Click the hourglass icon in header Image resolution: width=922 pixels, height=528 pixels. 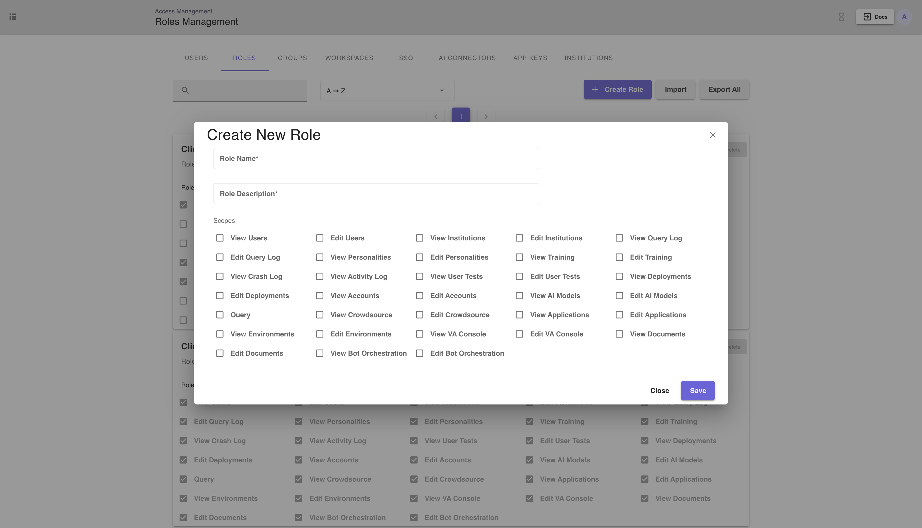tap(841, 17)
